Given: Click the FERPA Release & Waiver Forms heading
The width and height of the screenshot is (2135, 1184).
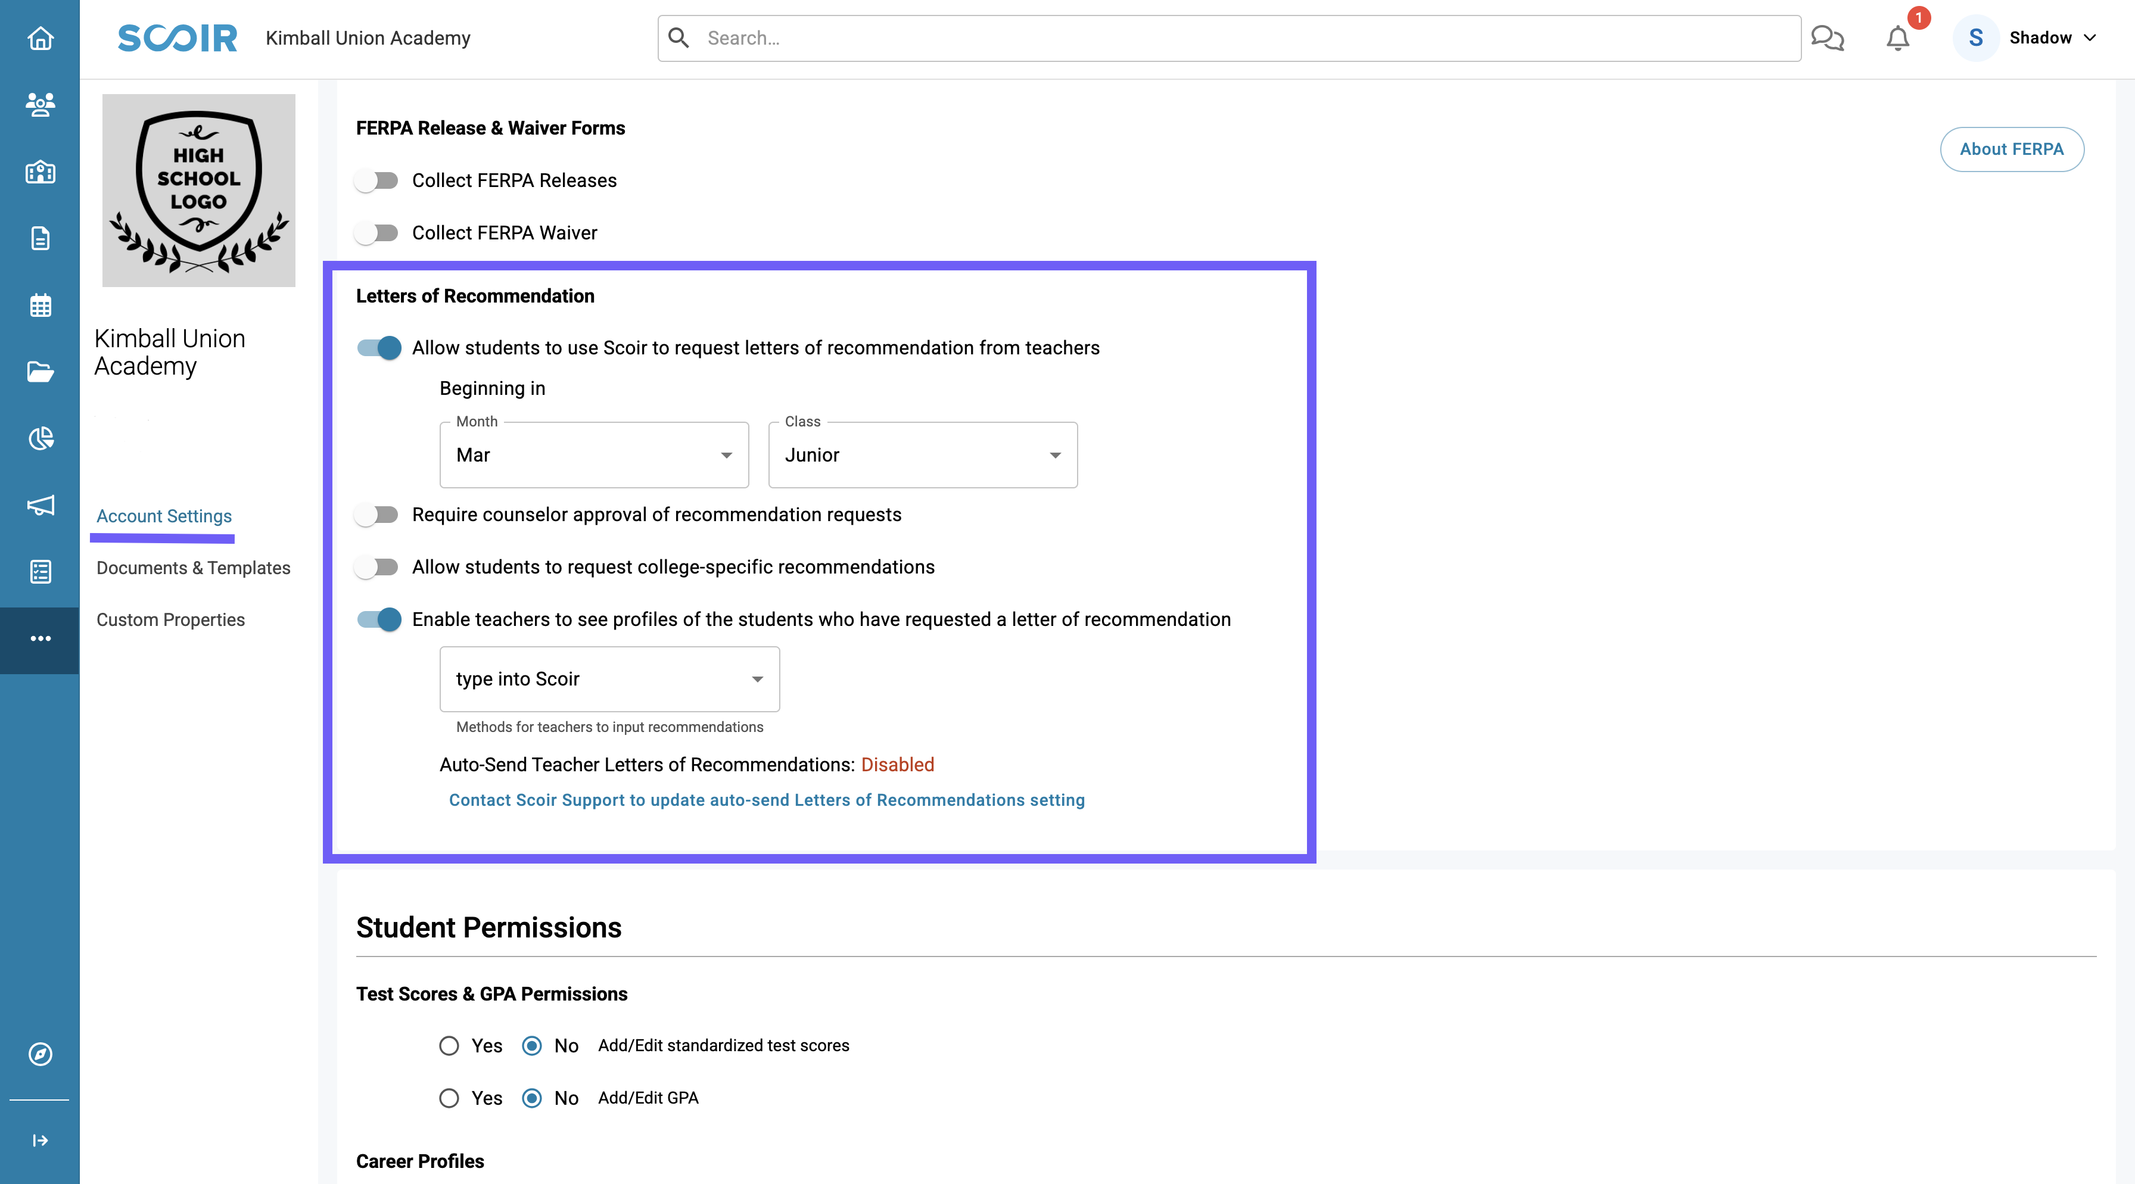Looking at the screenshot, I should pyautogui.click(x=491, y=129).
